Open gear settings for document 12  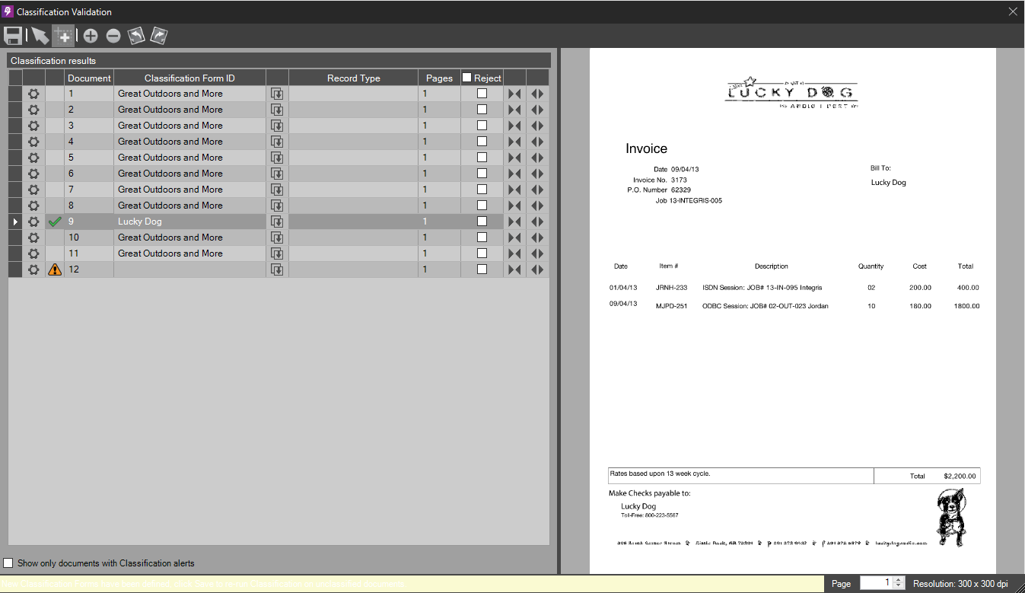pos(33,269)
